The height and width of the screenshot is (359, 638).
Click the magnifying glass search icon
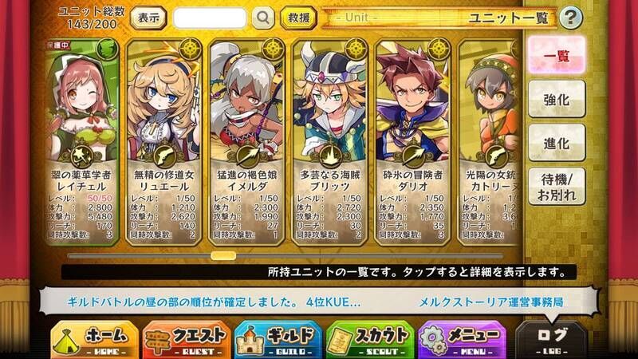[x=263, y=18]
